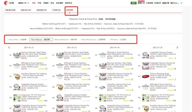The image size is (192, 112).
Task: Select the 产品 menu item
Action: (39, 3)
